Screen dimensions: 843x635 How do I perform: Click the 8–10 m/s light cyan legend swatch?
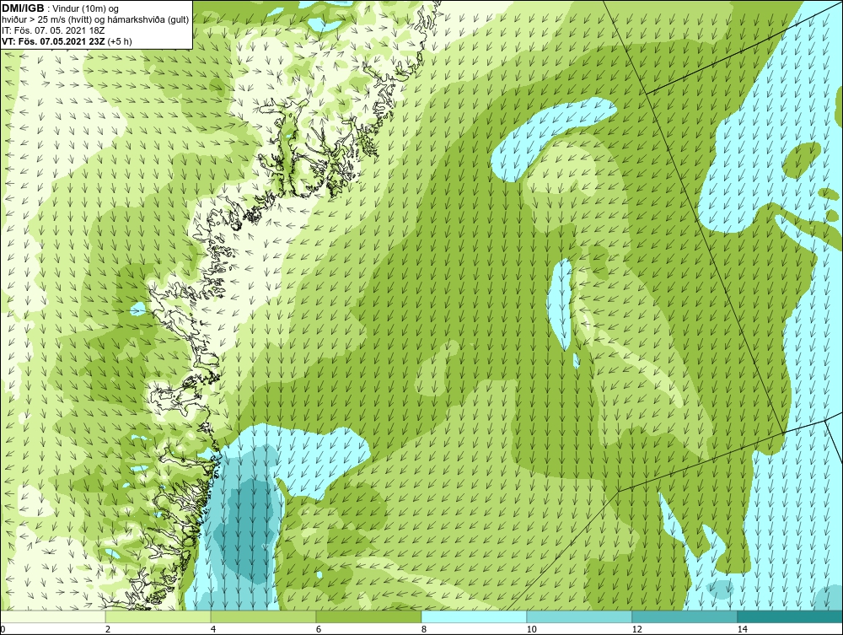[x=474, y=616]
